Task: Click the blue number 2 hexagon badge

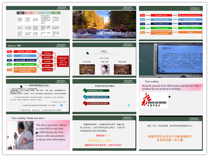Action: 85,97
